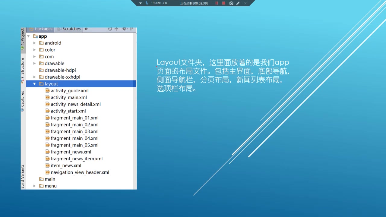The image size is (386, 217).
Task: Click the navigation_view_header.xml file icon
Action: click(x=47, y=172)
